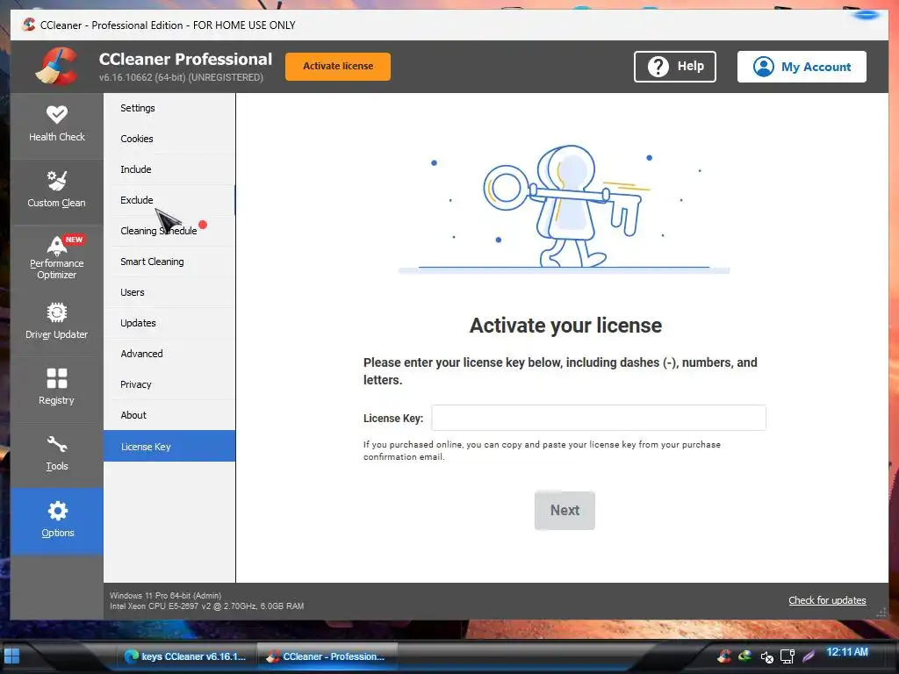This screenshot has width=899, height=674.
Task: Open the Windows Start button
Action: (x=11, y=656)
